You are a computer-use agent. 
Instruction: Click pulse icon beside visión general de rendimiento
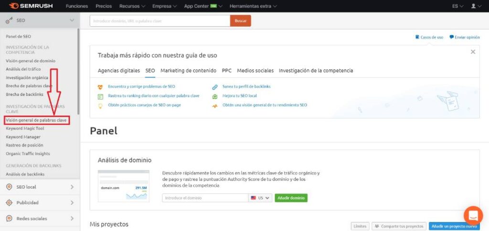[214, 106]
